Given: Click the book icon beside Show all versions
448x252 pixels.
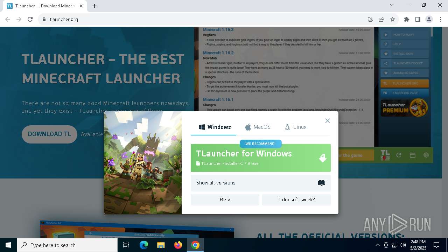Looking at the screenshot, I should point(321,183).
